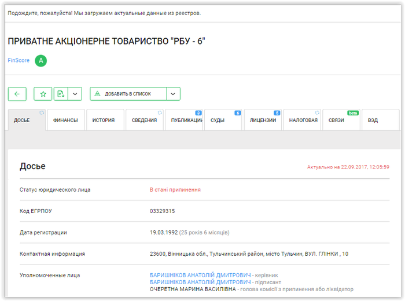Click the 'Подождите, пожалуйста!' loading notice

pos(104,13)
